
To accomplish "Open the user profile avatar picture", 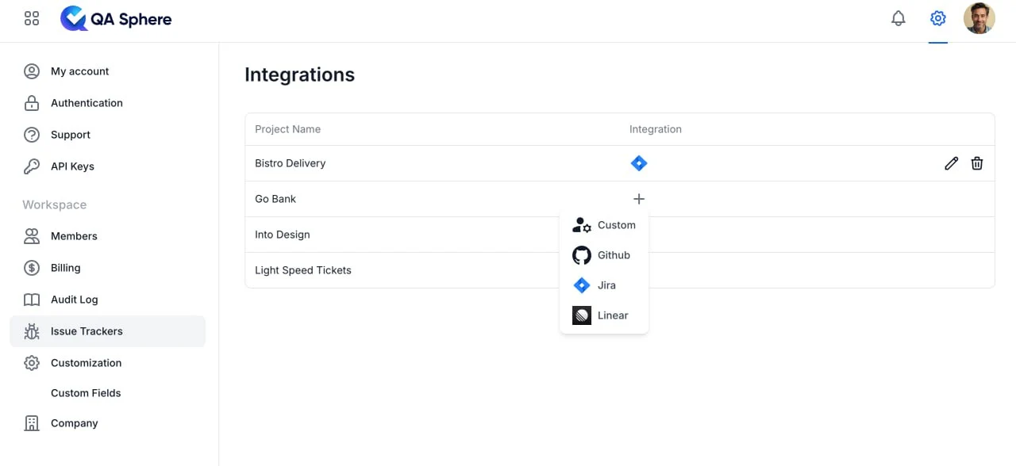I will (979, 17).
